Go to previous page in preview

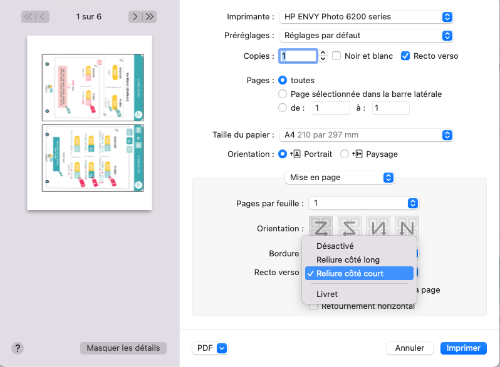point(43,17)
